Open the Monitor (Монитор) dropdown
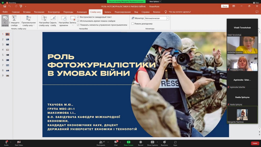 167,18
